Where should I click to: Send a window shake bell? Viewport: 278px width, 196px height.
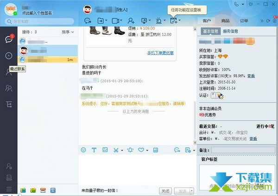[x=130, y=150]
